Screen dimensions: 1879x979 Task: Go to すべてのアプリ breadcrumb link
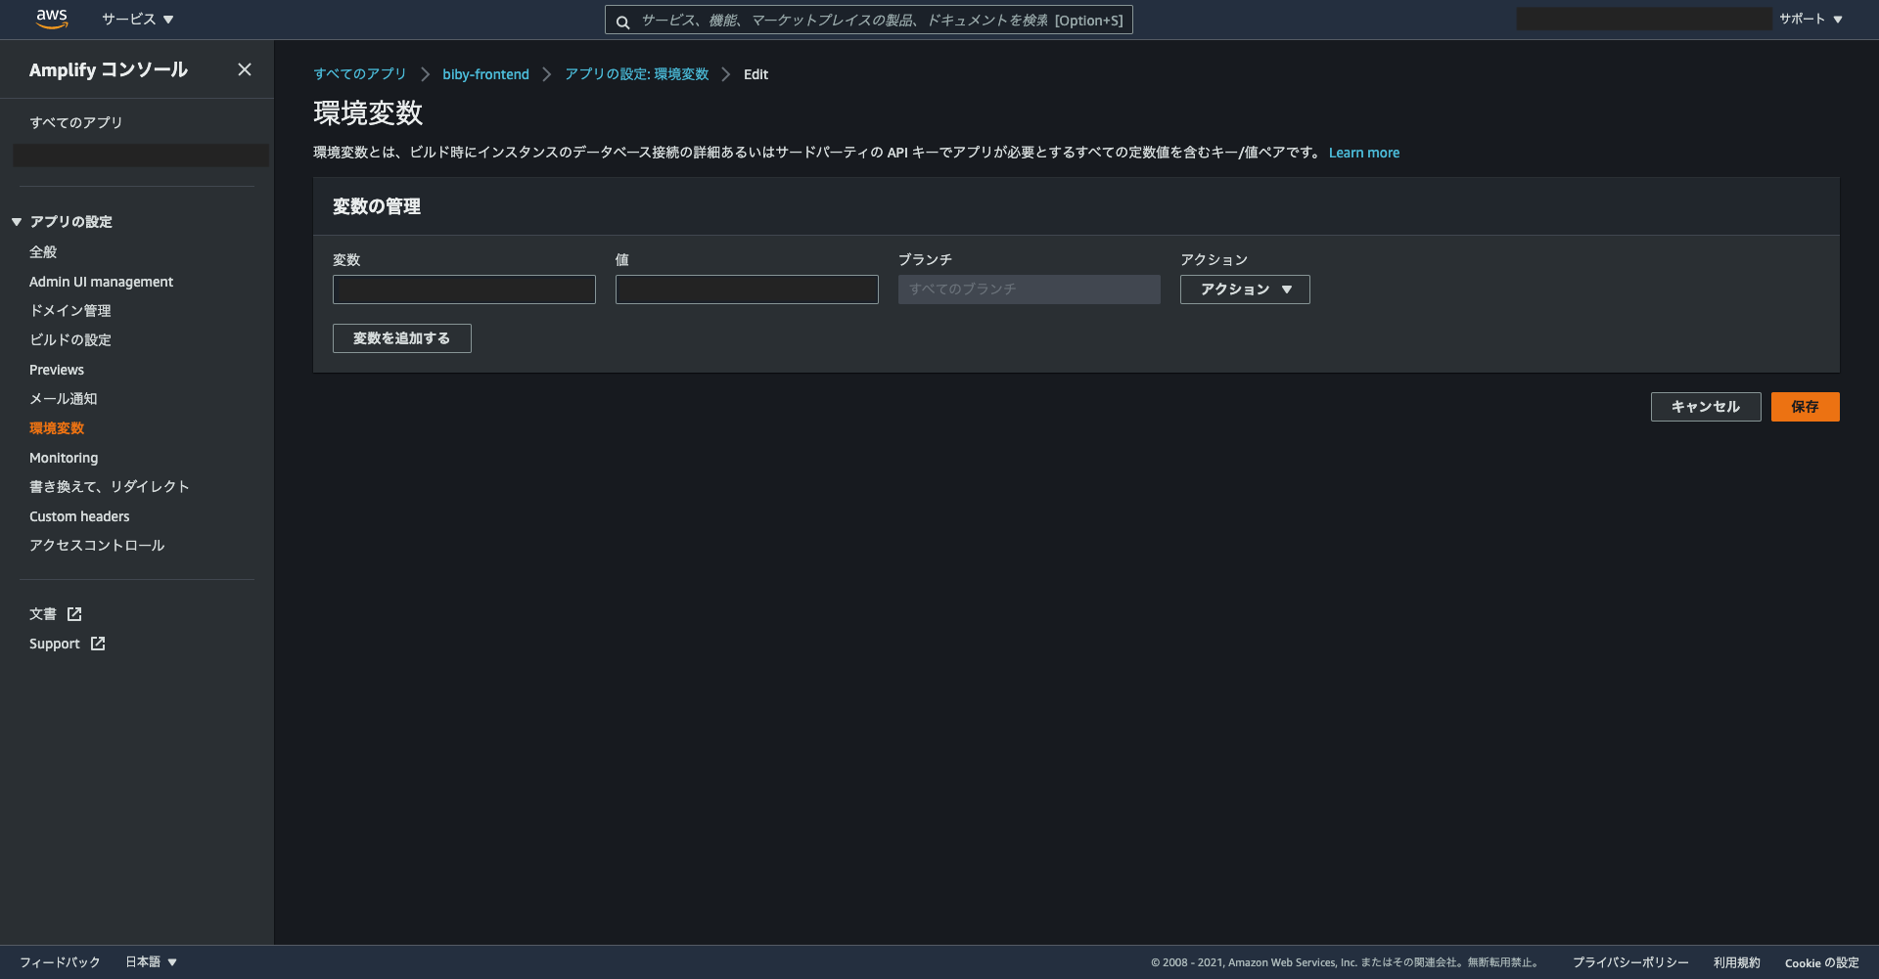[x=360, y=74]
